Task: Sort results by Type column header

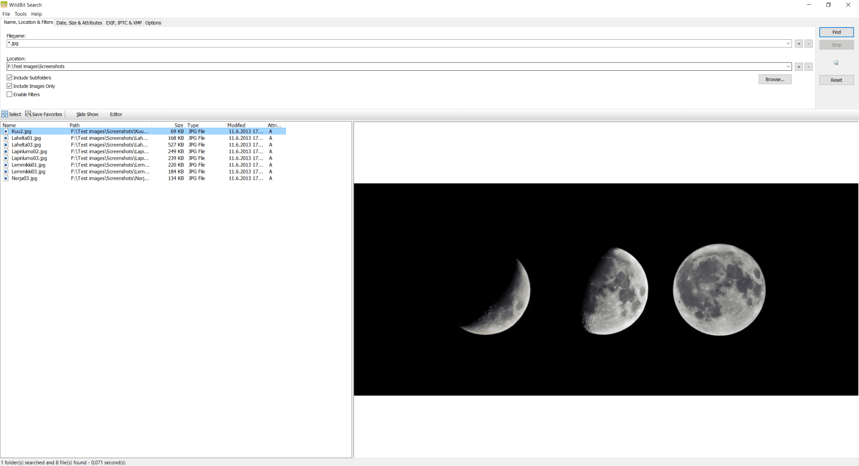Action: click(x=205, y=125)
